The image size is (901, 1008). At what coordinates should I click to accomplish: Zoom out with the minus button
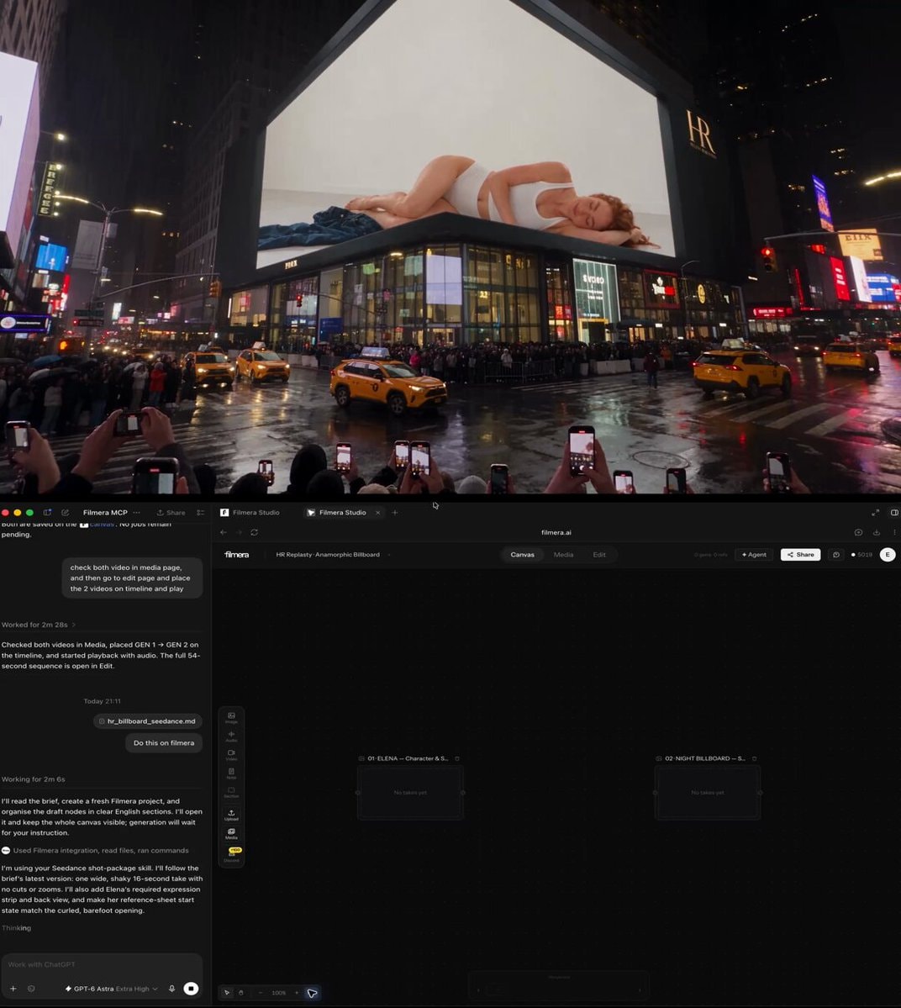point(261,993)
